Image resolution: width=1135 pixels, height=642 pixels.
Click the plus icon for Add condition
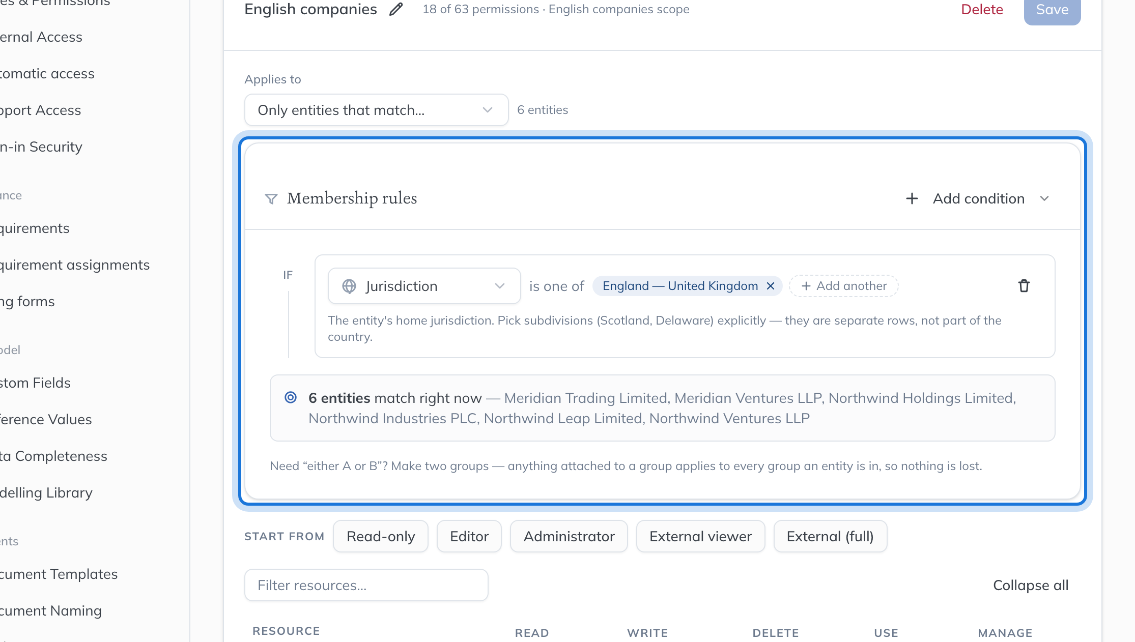pos(912,198)
